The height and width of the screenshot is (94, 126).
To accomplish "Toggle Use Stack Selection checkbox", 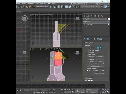I will click(88, 50).
